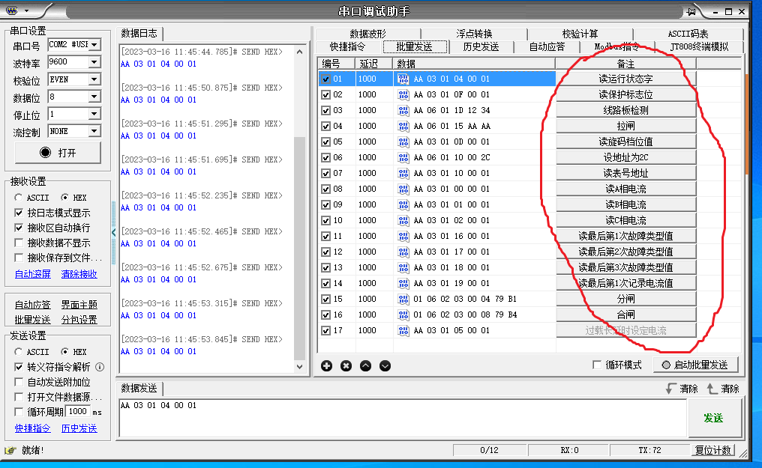Click the 循环周期 1000 input field
The height and width of the screenshot is (468, 762).
tap(78, 411)
